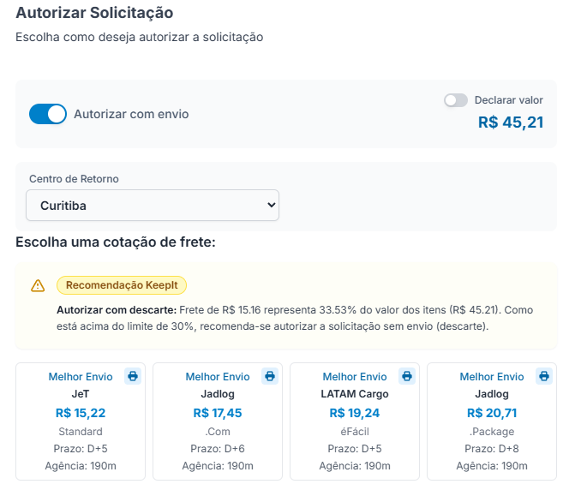Click print icon on Jadlog .Com quote
The width and height of the screenshot is (569, 484).
(x=269, y=376)
